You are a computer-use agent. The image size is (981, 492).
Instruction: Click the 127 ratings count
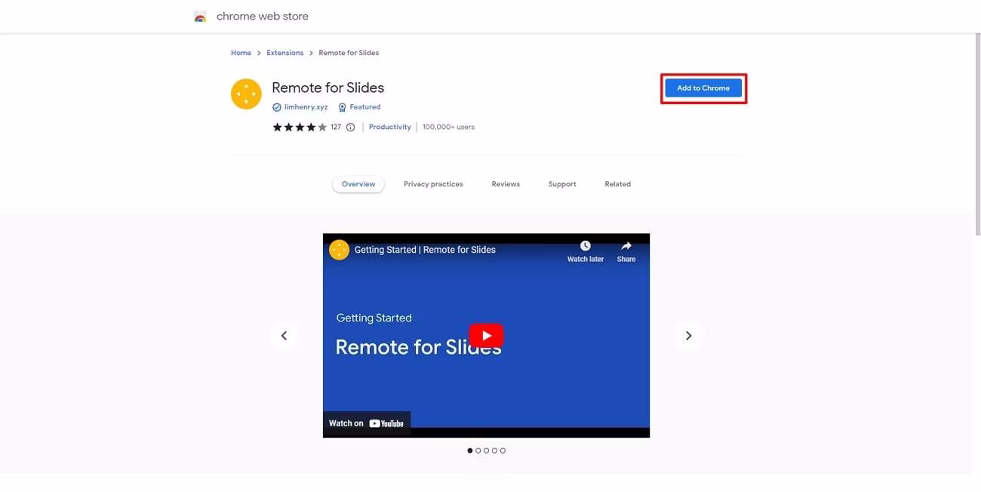(x=336, y=128)
